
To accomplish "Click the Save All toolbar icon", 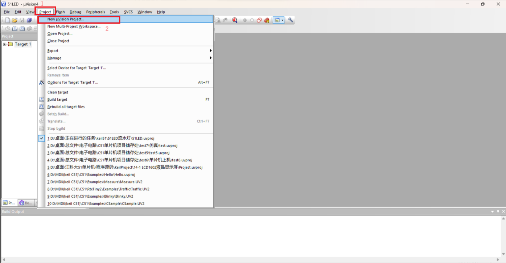I will [x=29, y=20].
